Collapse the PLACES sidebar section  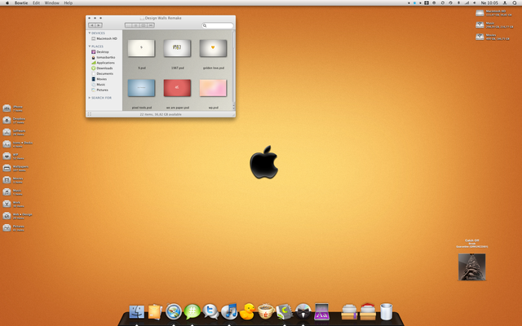[x=90, y=46]
